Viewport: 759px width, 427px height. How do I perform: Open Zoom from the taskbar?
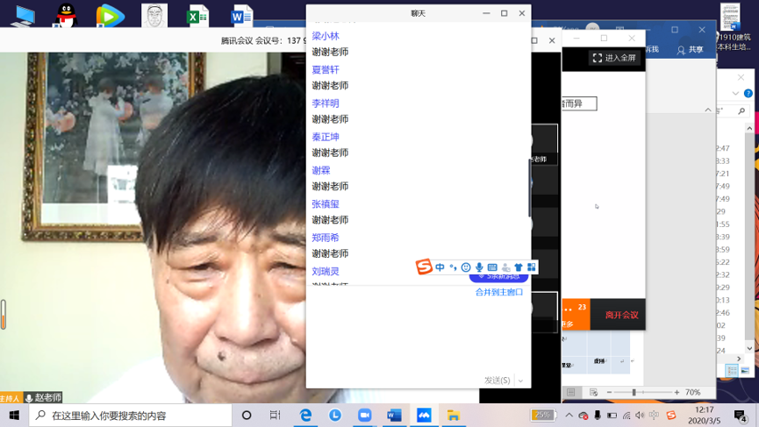[x=364, y=416]
